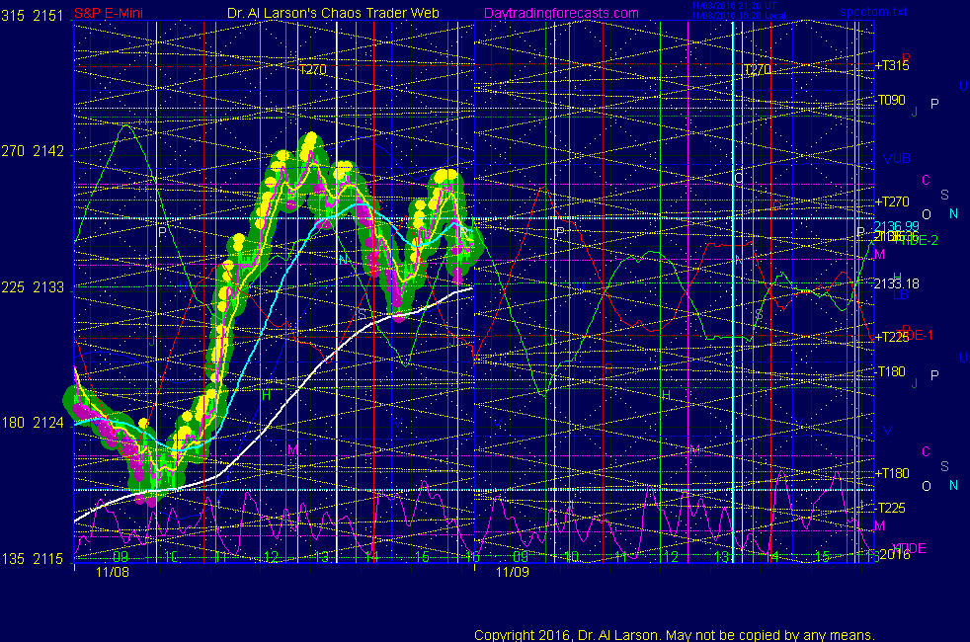Screen dimensions: 970x642
Task: Click the 225 2133 price axis label
Action: point(35,287)
